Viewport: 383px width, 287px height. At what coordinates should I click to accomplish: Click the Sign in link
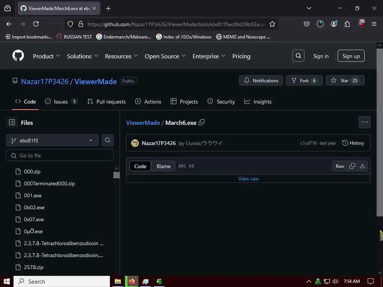[x=321, y=56]
